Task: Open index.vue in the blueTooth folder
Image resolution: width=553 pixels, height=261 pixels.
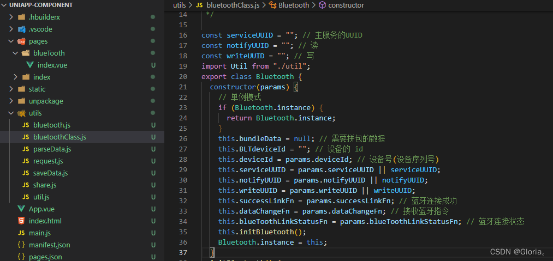Action: [52, 65]
